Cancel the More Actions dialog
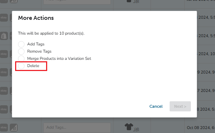This screenshot has height=133, width=215. 156,106
